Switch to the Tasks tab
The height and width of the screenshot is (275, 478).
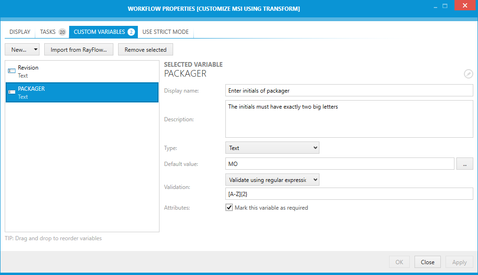pyautogui.click(x=48, y=32)
